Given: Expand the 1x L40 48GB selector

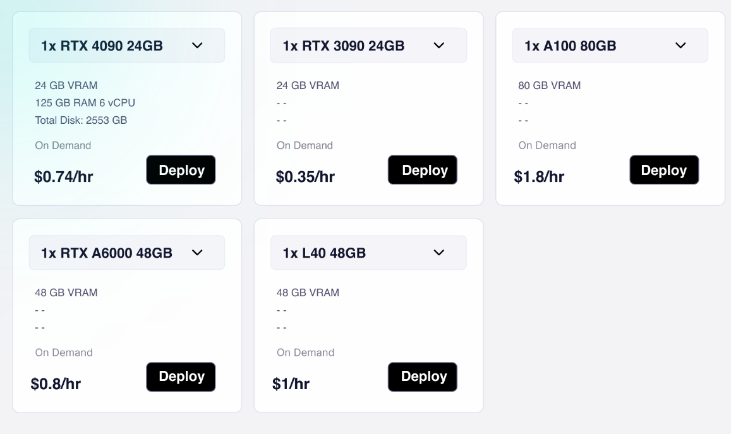Looking at the screenshot, I should coord(368,253).
